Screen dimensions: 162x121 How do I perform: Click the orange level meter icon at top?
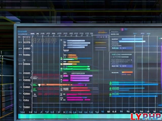102,32
